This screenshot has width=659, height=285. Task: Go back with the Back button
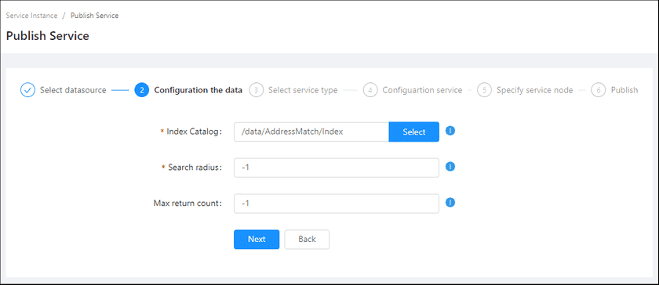[x=307, y=240]
